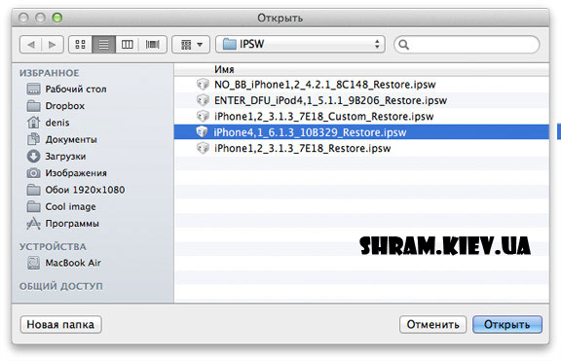Click the applications icon beside Программы
The height and width of the screenshot is (361, 561).
tap(34, 224)
